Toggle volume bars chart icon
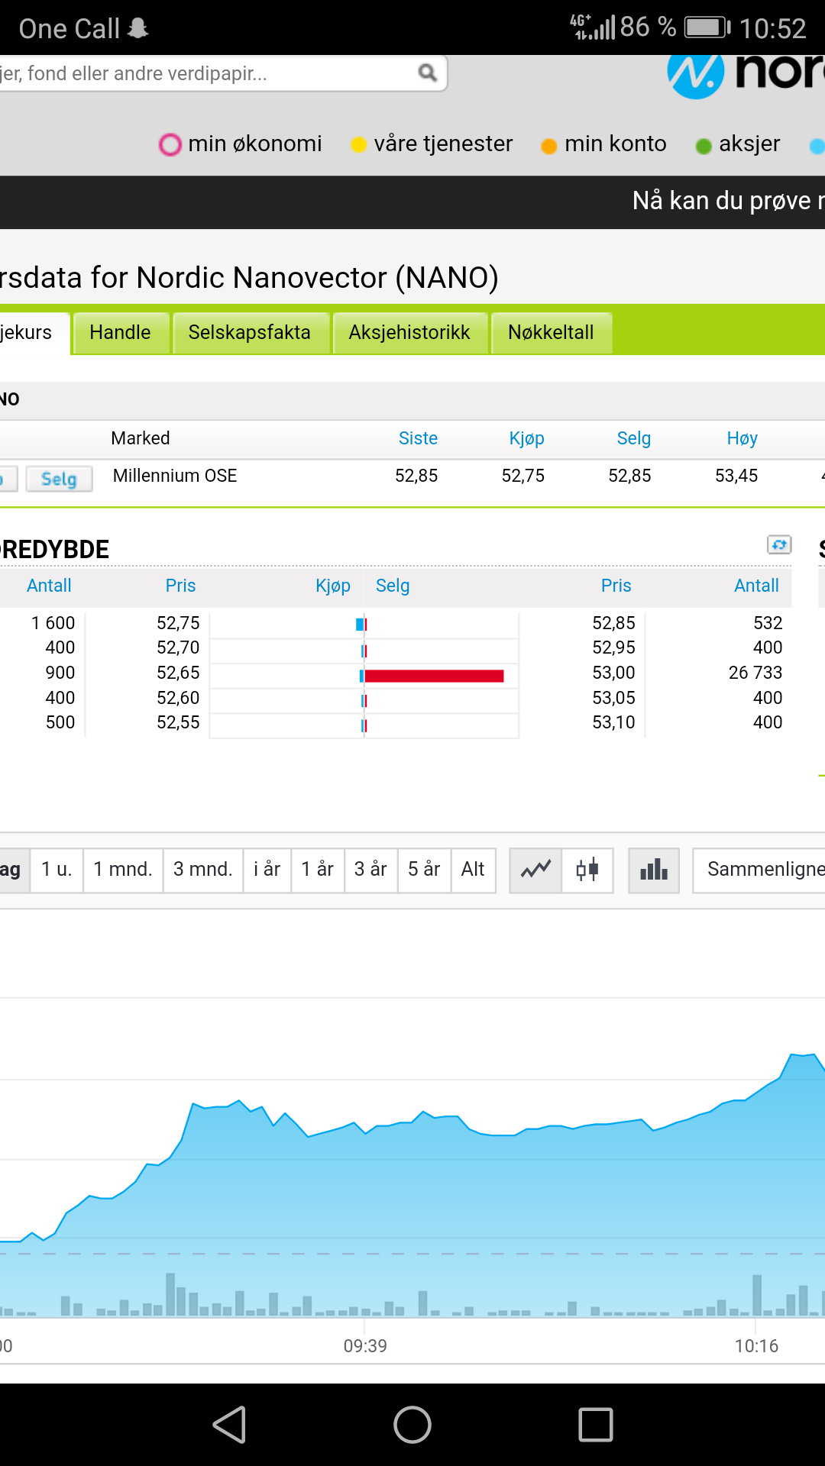This screenshot has height=1466, width=825. (654, 870)
